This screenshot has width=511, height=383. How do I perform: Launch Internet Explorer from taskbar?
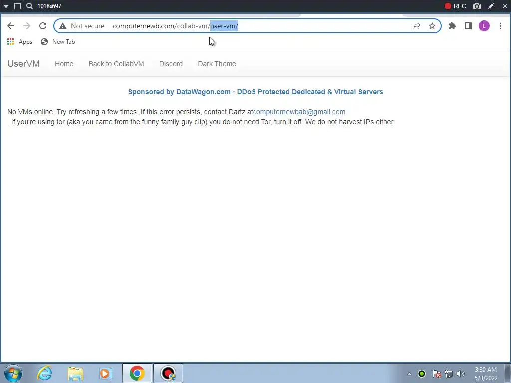pyautogui.click(x=44, y=373)
